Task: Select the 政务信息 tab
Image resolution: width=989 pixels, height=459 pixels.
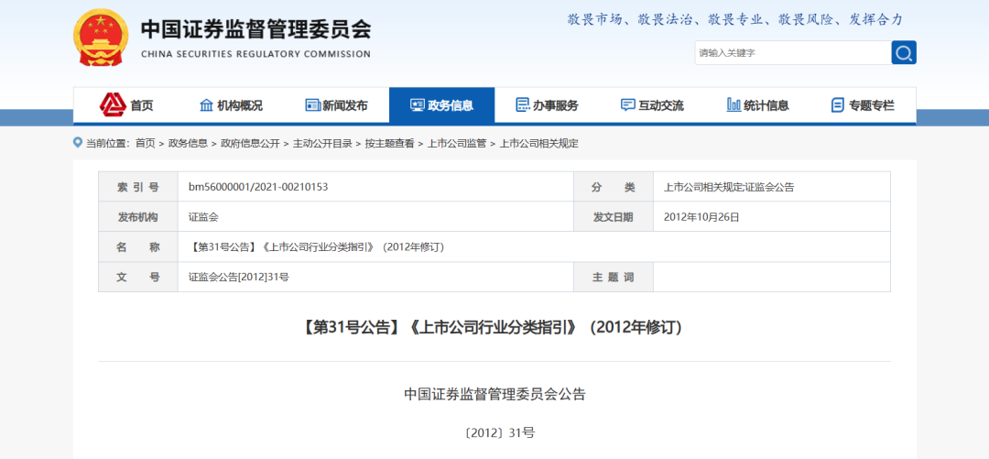Action: [442, 105]
